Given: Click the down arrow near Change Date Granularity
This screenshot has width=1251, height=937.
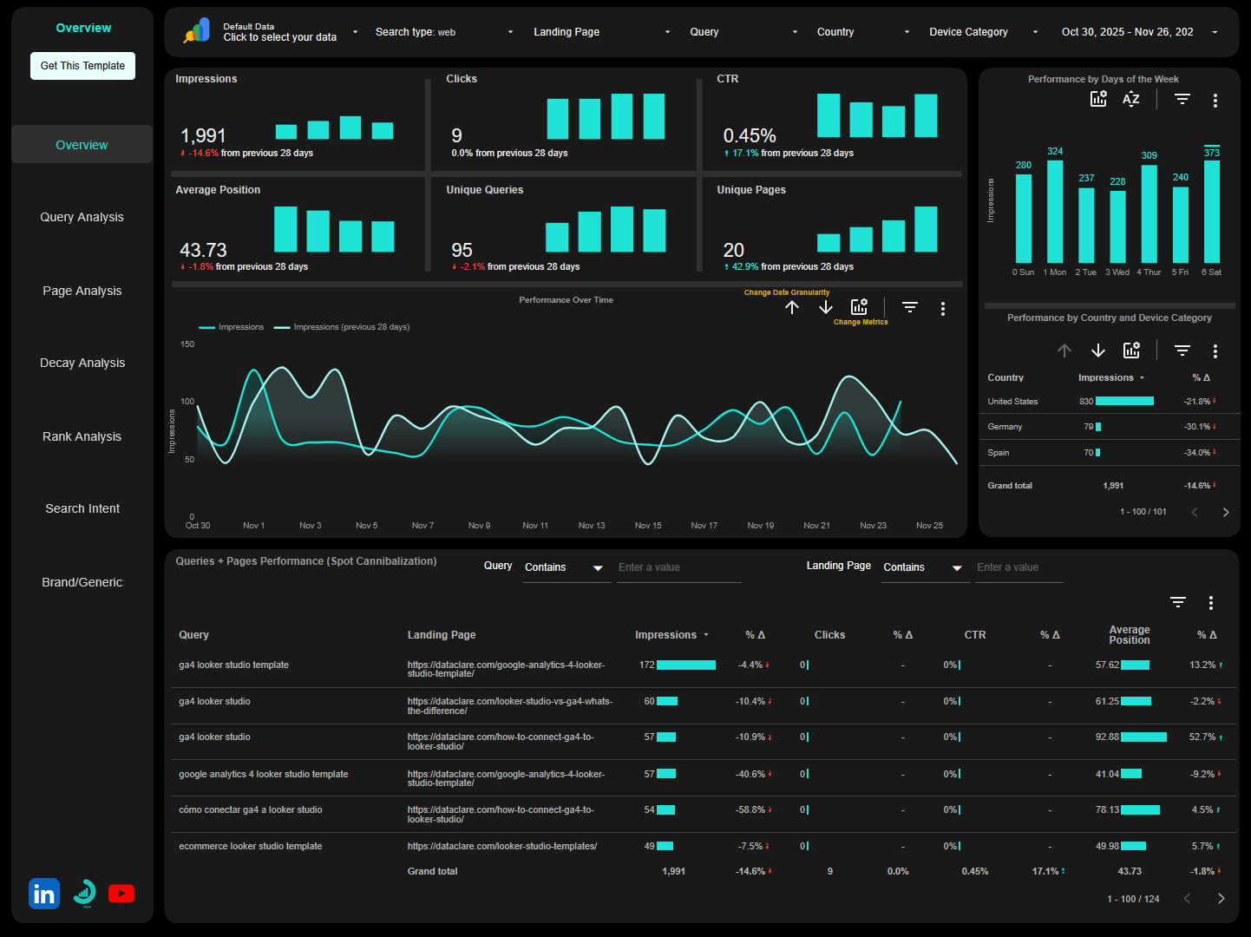Looking at the screenshot, I should click(825, 307).
